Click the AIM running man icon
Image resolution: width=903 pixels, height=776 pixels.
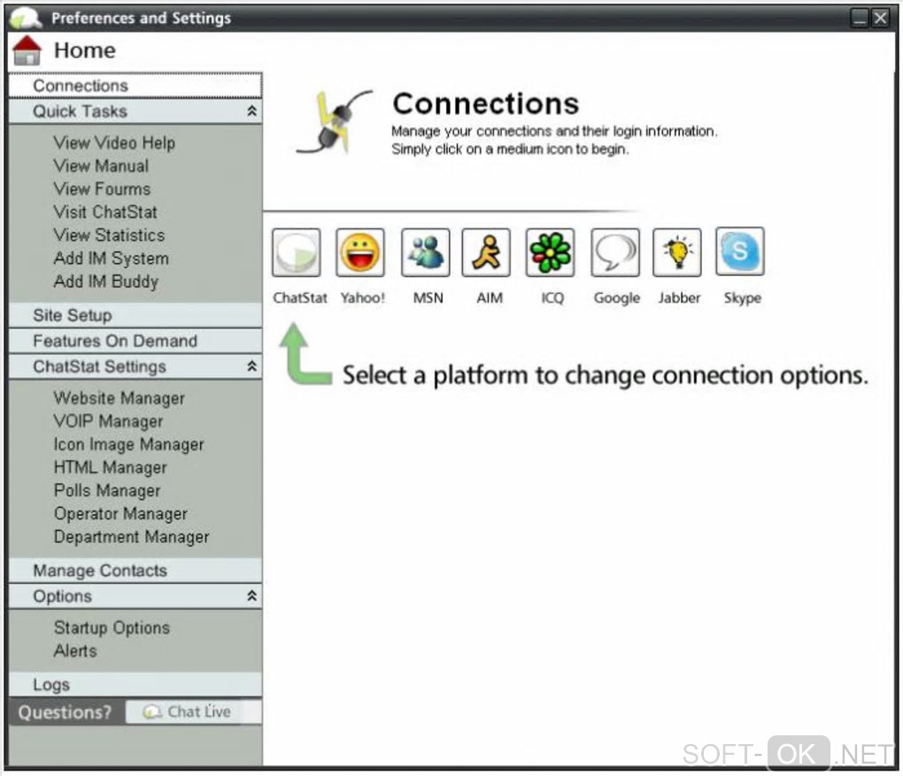(x=486, y=253)
